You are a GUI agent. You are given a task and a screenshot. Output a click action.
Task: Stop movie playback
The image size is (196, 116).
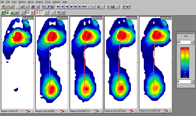click(x=71, y=7)
